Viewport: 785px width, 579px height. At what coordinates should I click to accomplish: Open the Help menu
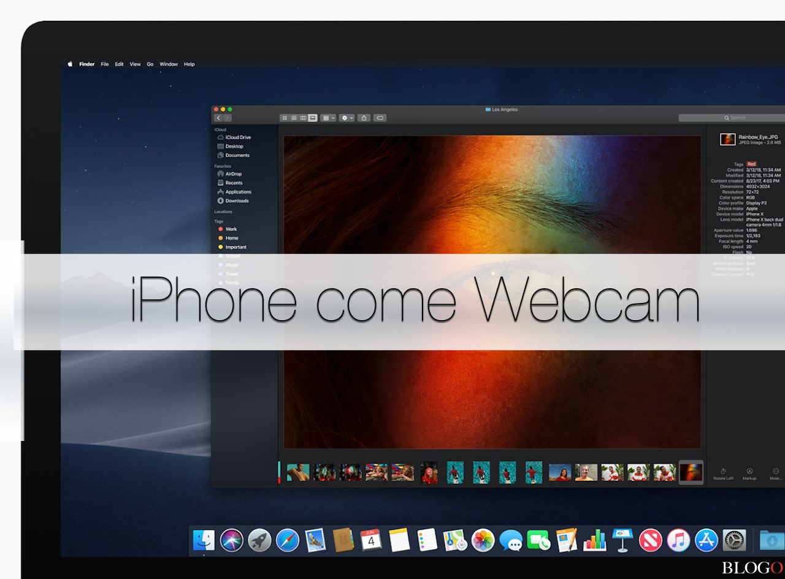coord(190,64)
